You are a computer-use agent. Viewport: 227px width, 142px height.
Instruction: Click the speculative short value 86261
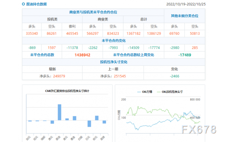click(x=51, y=33)
